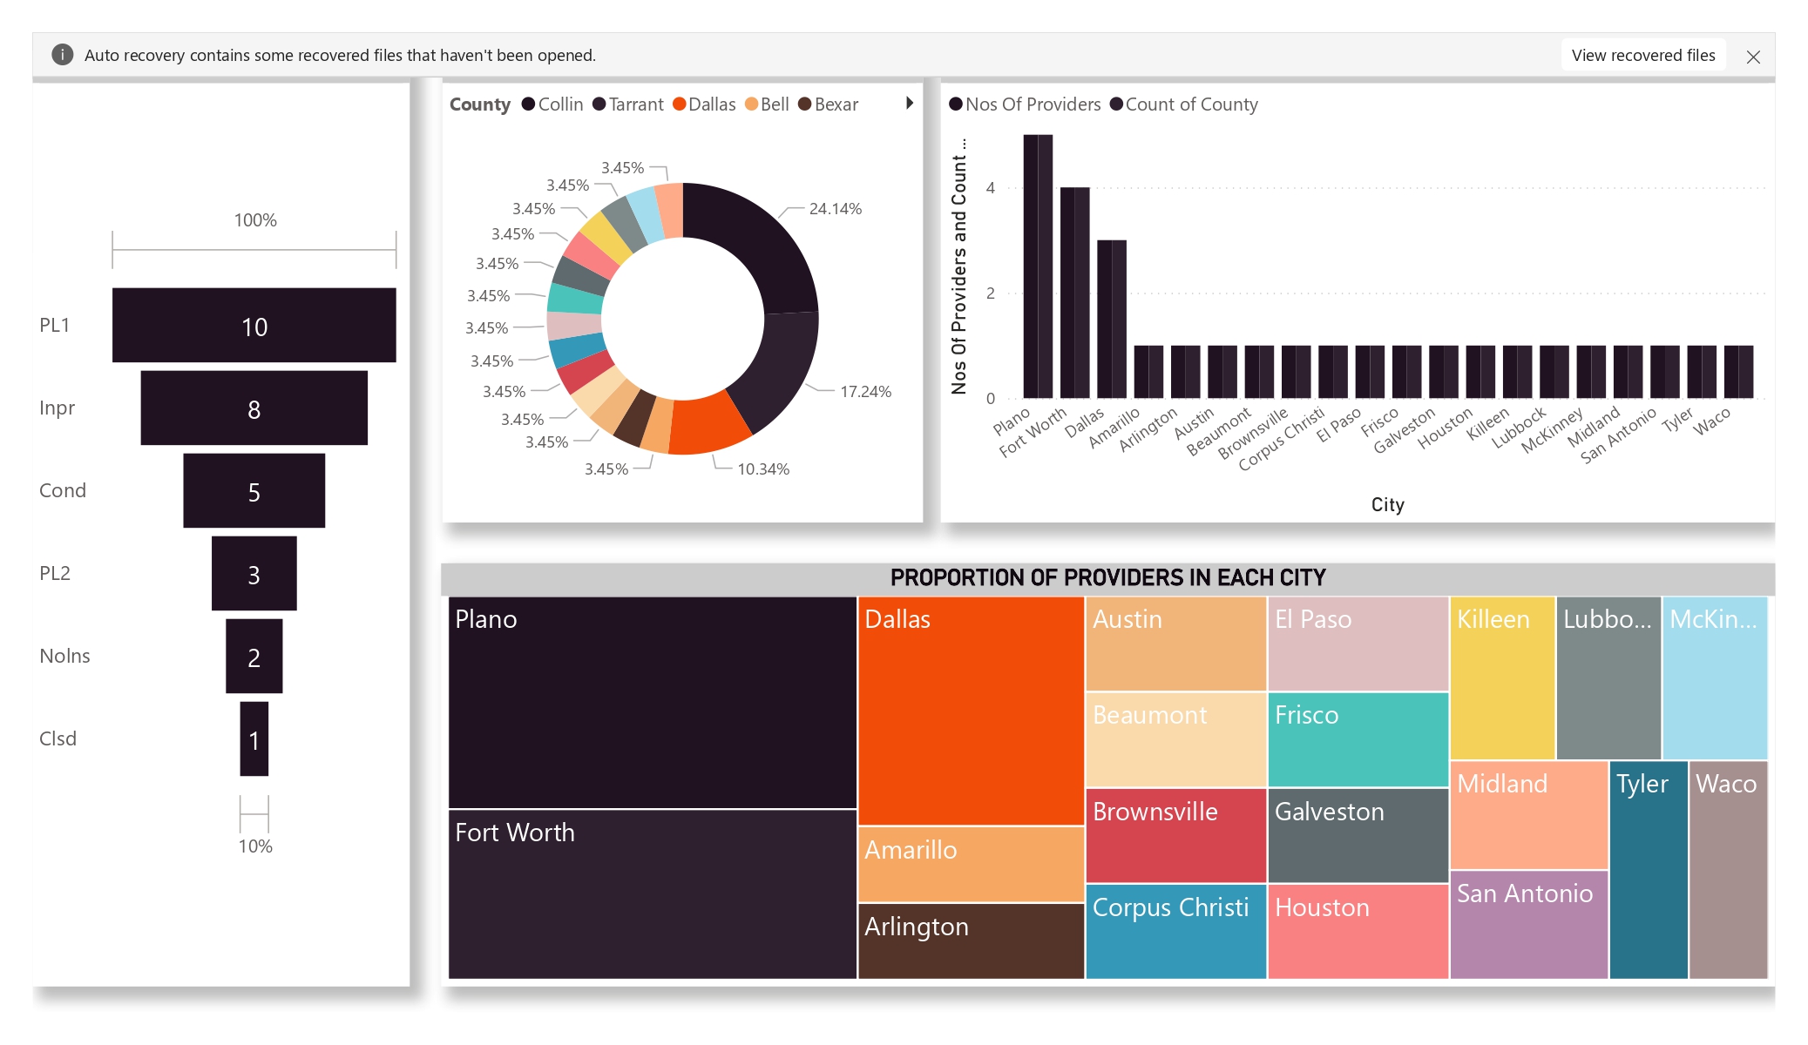Select Bell legend entry
The image size is (1808, 1045).
coord(774,104)
